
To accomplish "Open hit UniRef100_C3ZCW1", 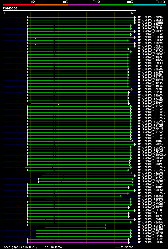I will click(151, 173).
